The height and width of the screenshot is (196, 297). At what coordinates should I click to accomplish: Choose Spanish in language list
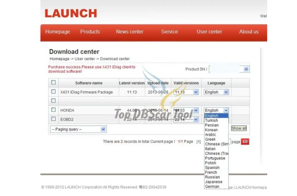tap(216, 168)
